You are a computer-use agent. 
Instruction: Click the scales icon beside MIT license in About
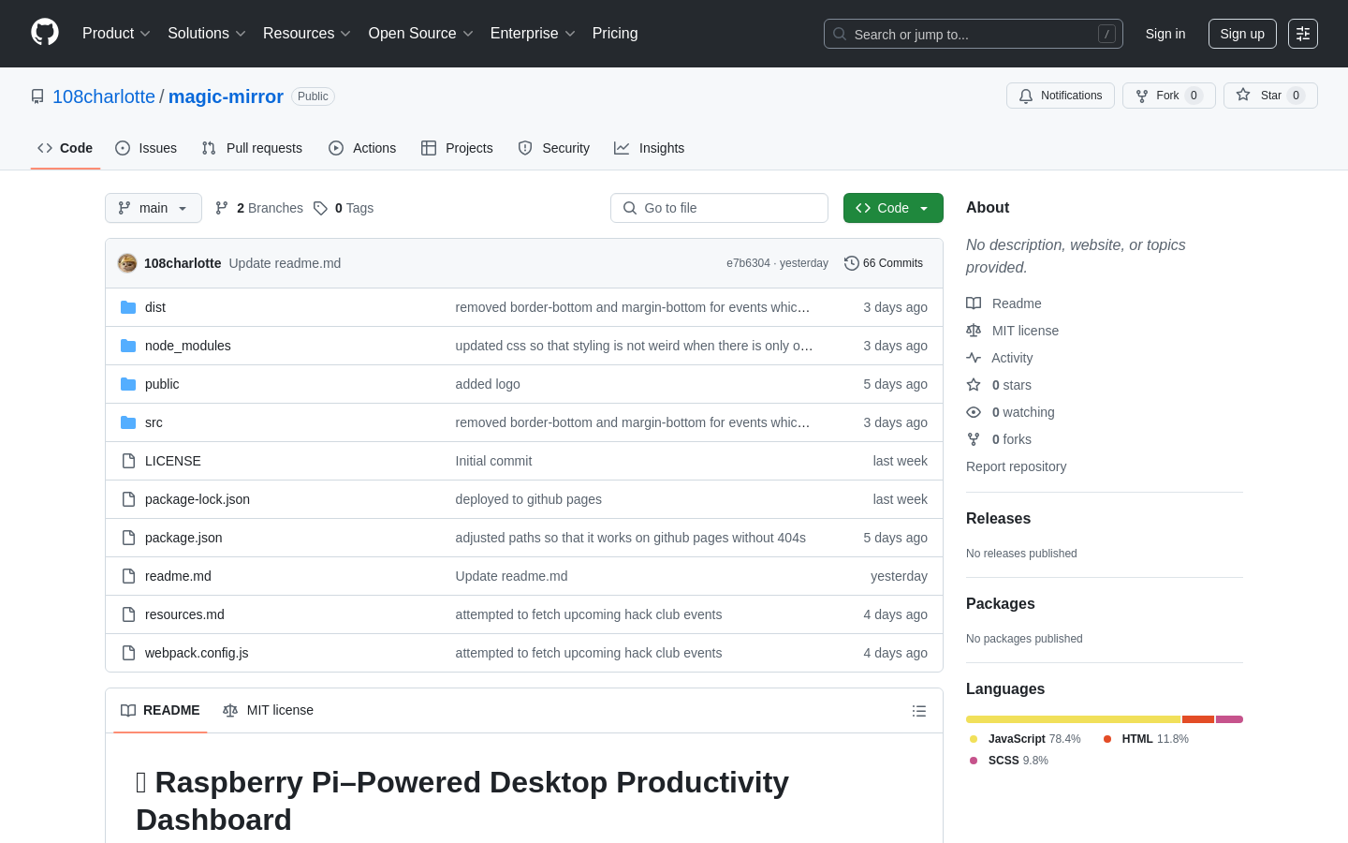pyautogui.click(x=974, y=331)
